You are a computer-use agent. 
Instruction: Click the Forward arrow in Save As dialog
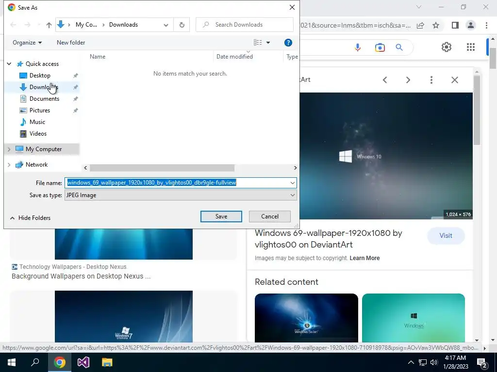[x=28, y=25]
